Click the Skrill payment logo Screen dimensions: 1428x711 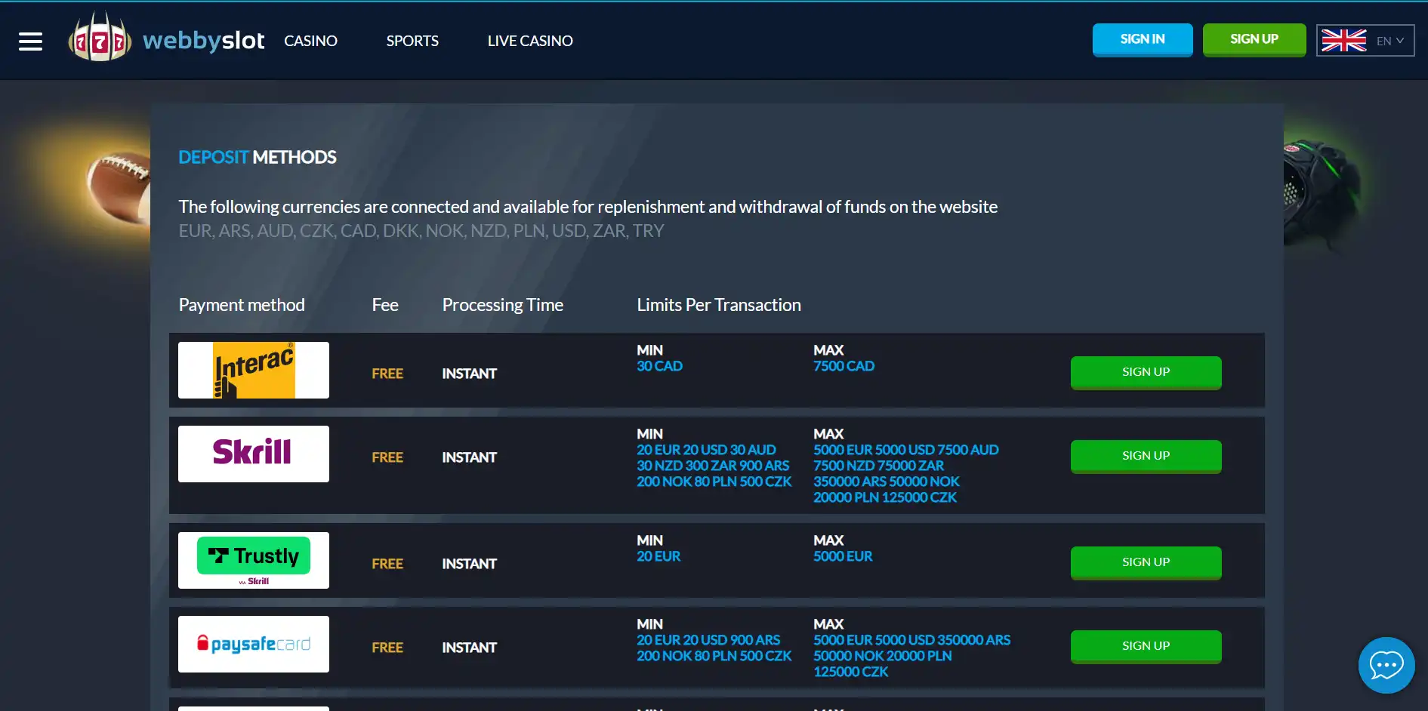[x=254, y=454]
